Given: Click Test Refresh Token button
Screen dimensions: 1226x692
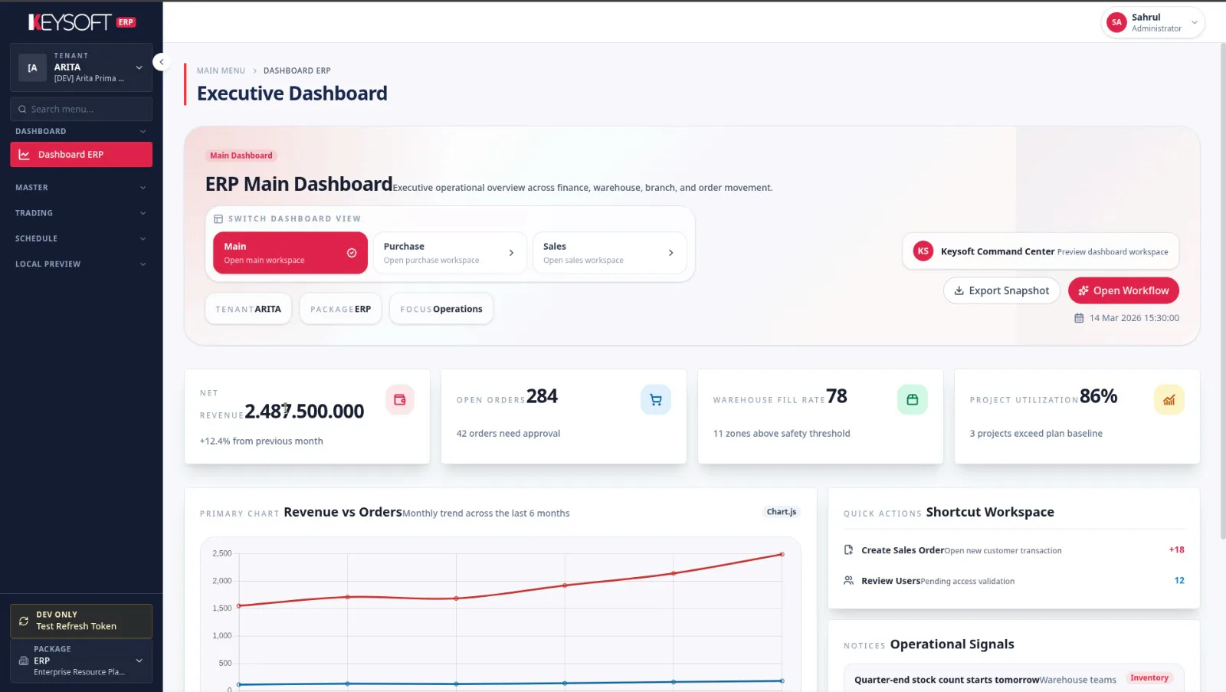Looking at the screenshot, I should (x=81, y=621).
